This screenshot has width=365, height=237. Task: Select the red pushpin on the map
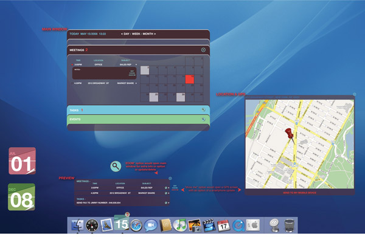[290, 134]
